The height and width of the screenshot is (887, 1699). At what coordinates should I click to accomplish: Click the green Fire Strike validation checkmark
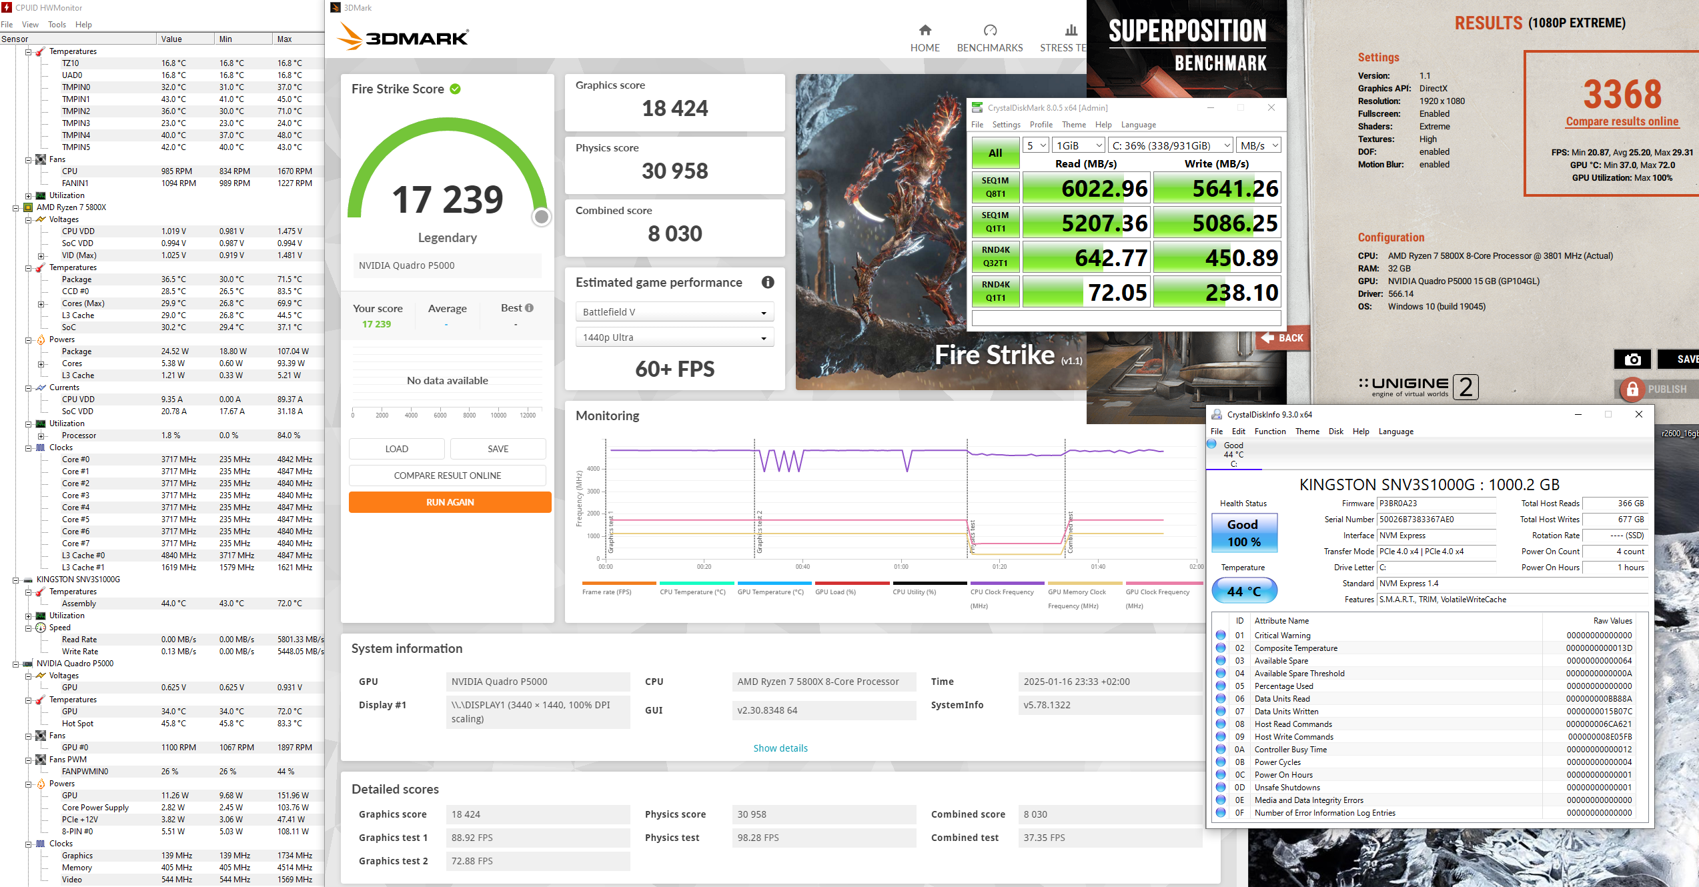pos(455,89)
